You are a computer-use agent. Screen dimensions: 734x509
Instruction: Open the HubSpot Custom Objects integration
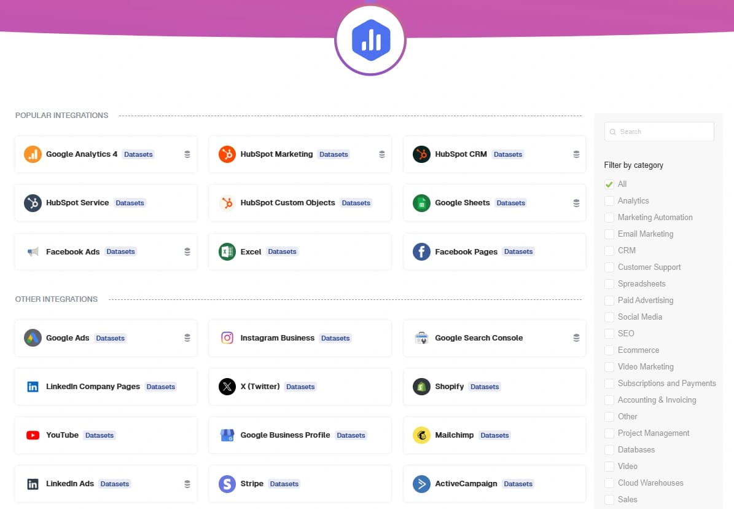pos(300,203)
